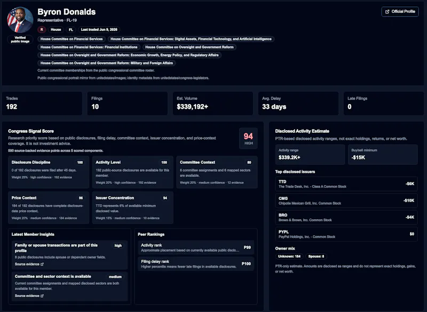
Task: Open the Official Profile link
Action: pos(400,11)
